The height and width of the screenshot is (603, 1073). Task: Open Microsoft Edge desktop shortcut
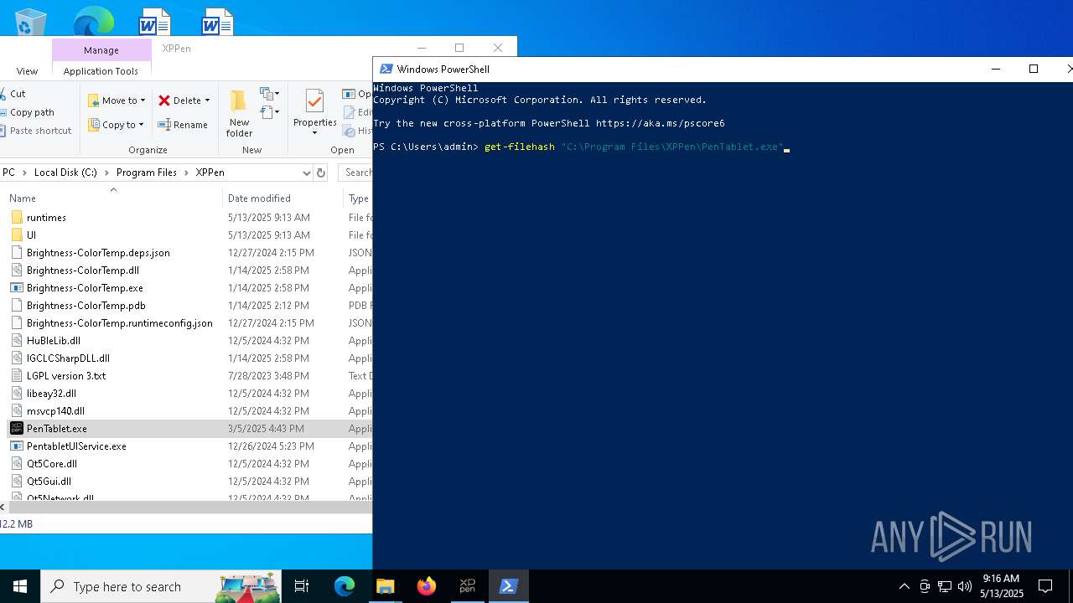click(93, 21)
